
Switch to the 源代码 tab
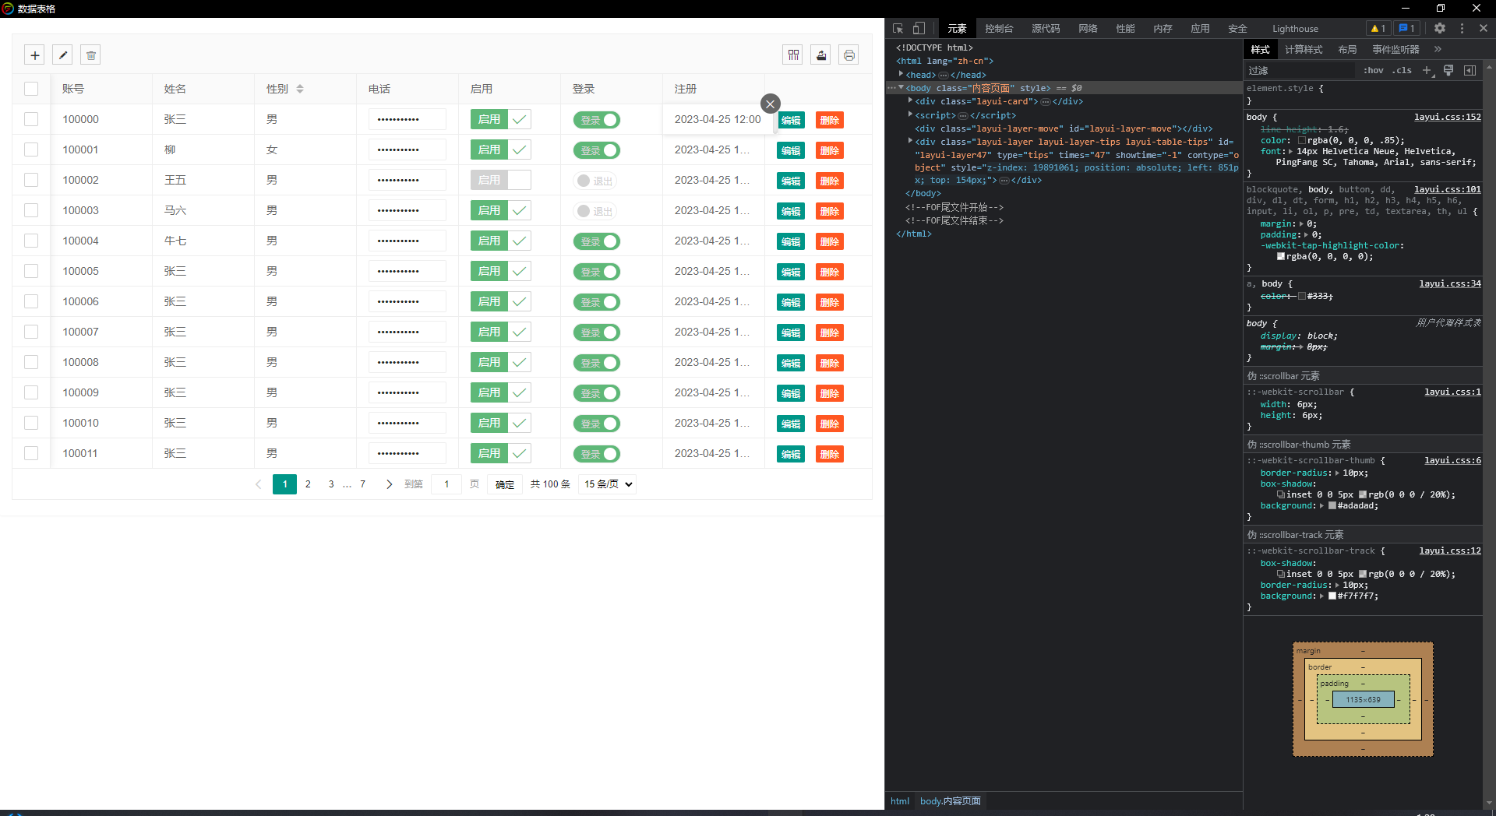(1046, 28)
